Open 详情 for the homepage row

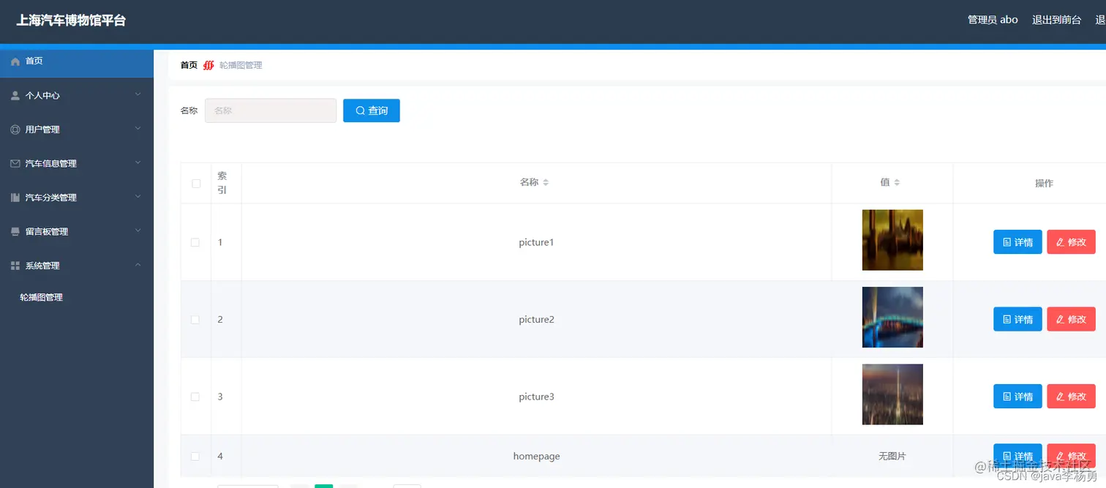pos(1017,456)
